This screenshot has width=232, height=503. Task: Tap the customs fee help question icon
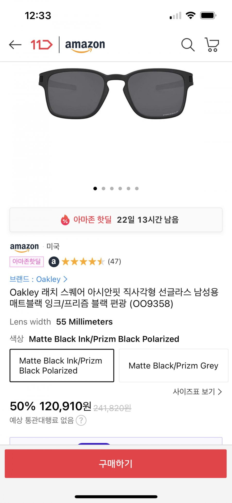pyautogui.click(x=81, y=420)
